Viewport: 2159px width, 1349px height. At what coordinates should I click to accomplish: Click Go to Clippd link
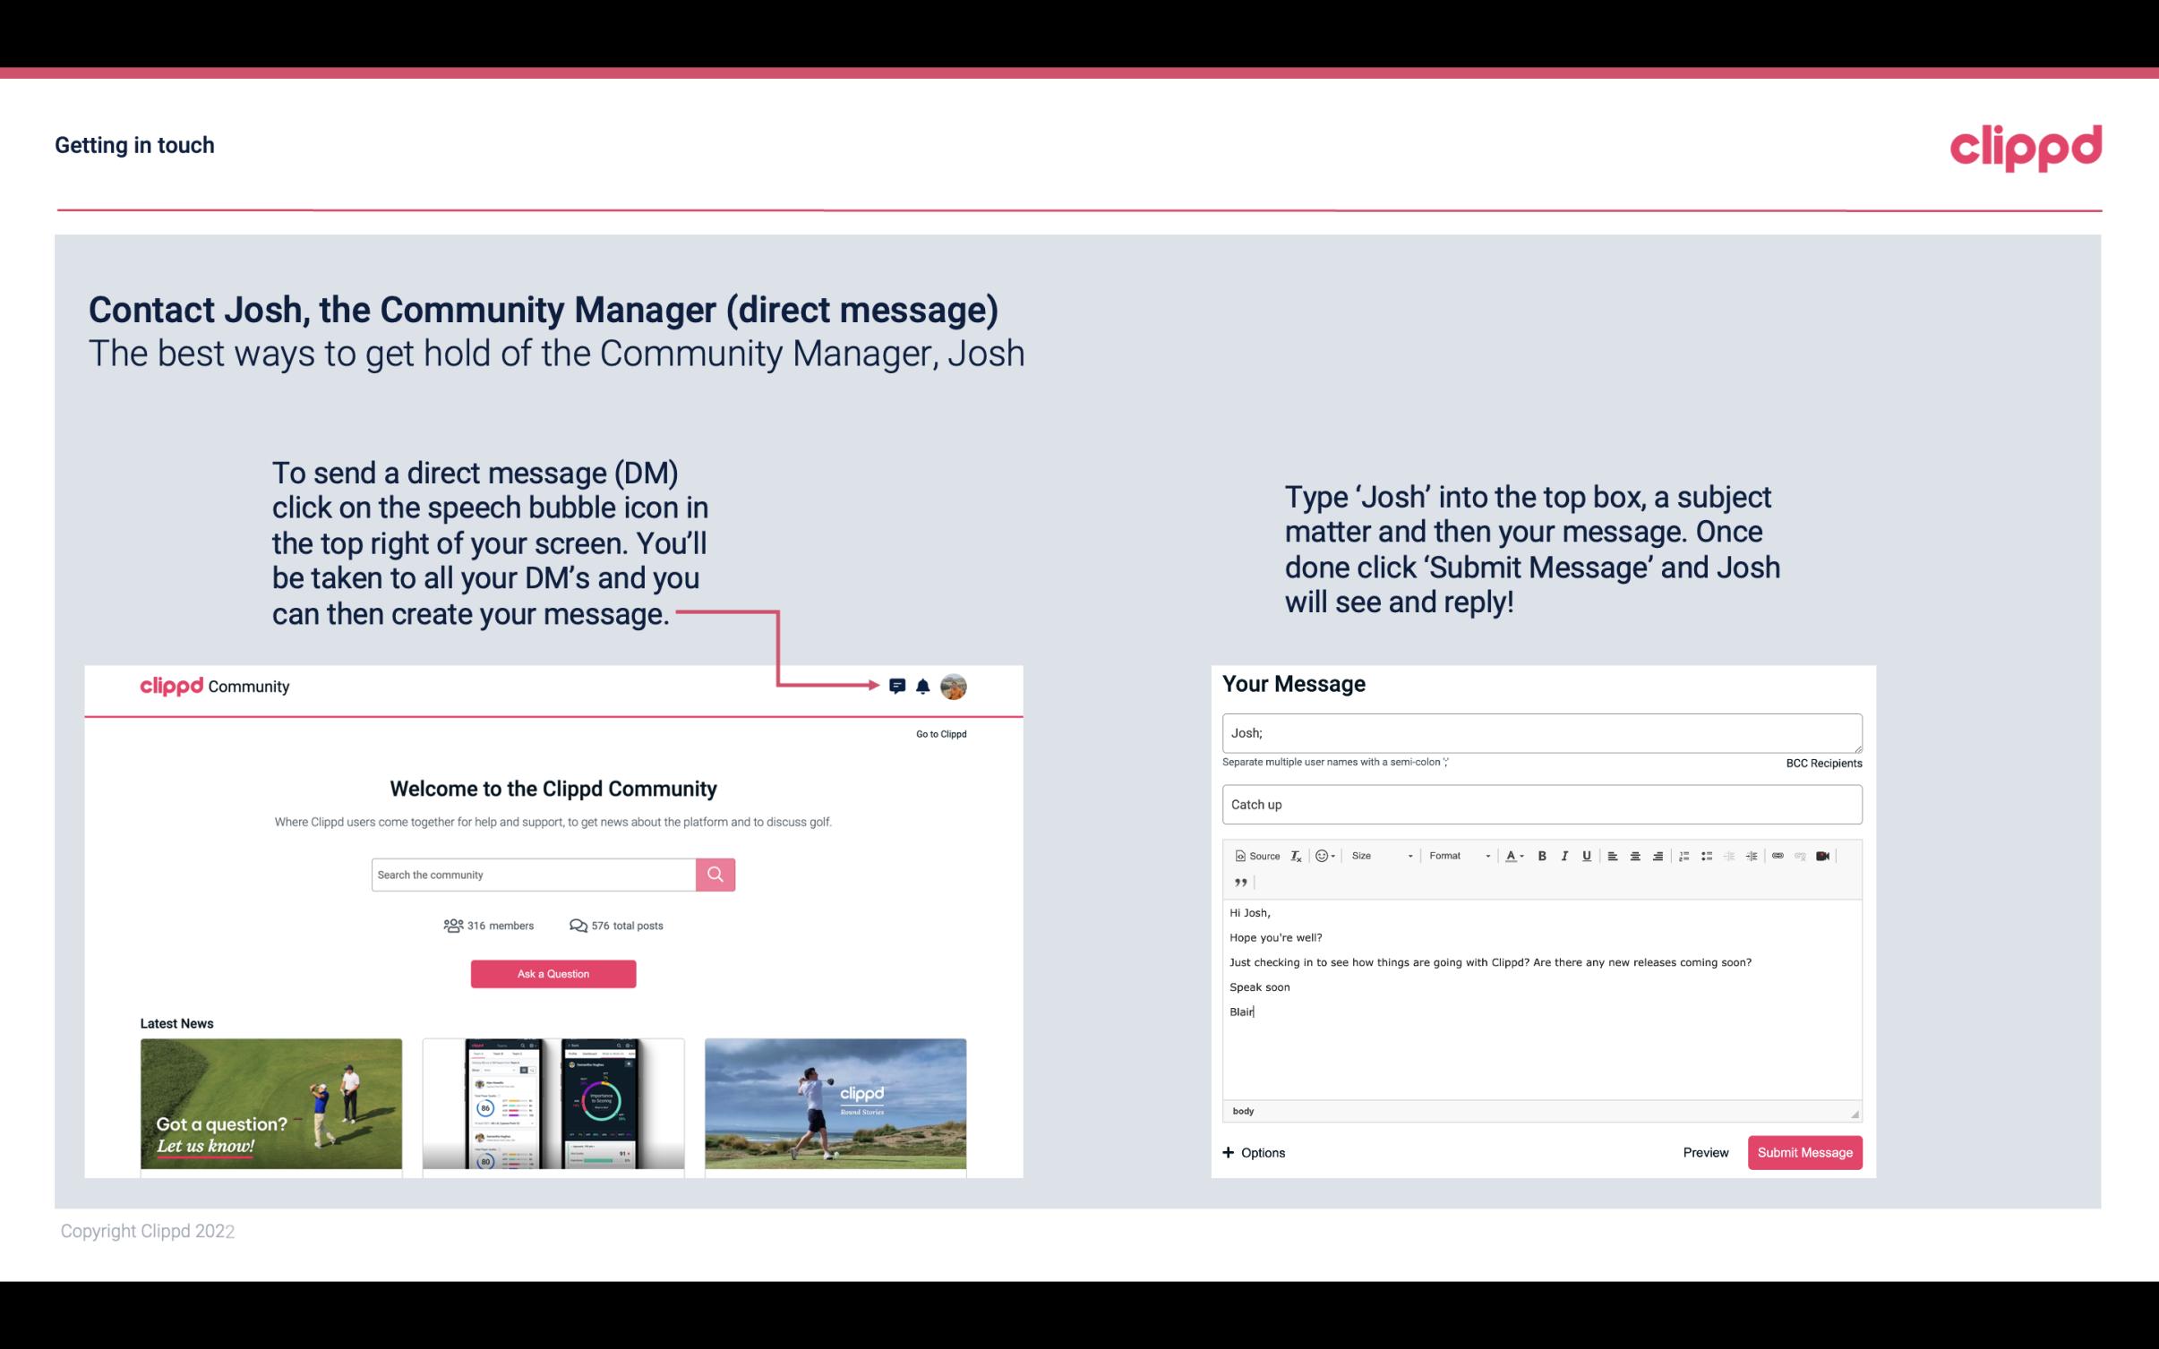click(x=940, y=733)
